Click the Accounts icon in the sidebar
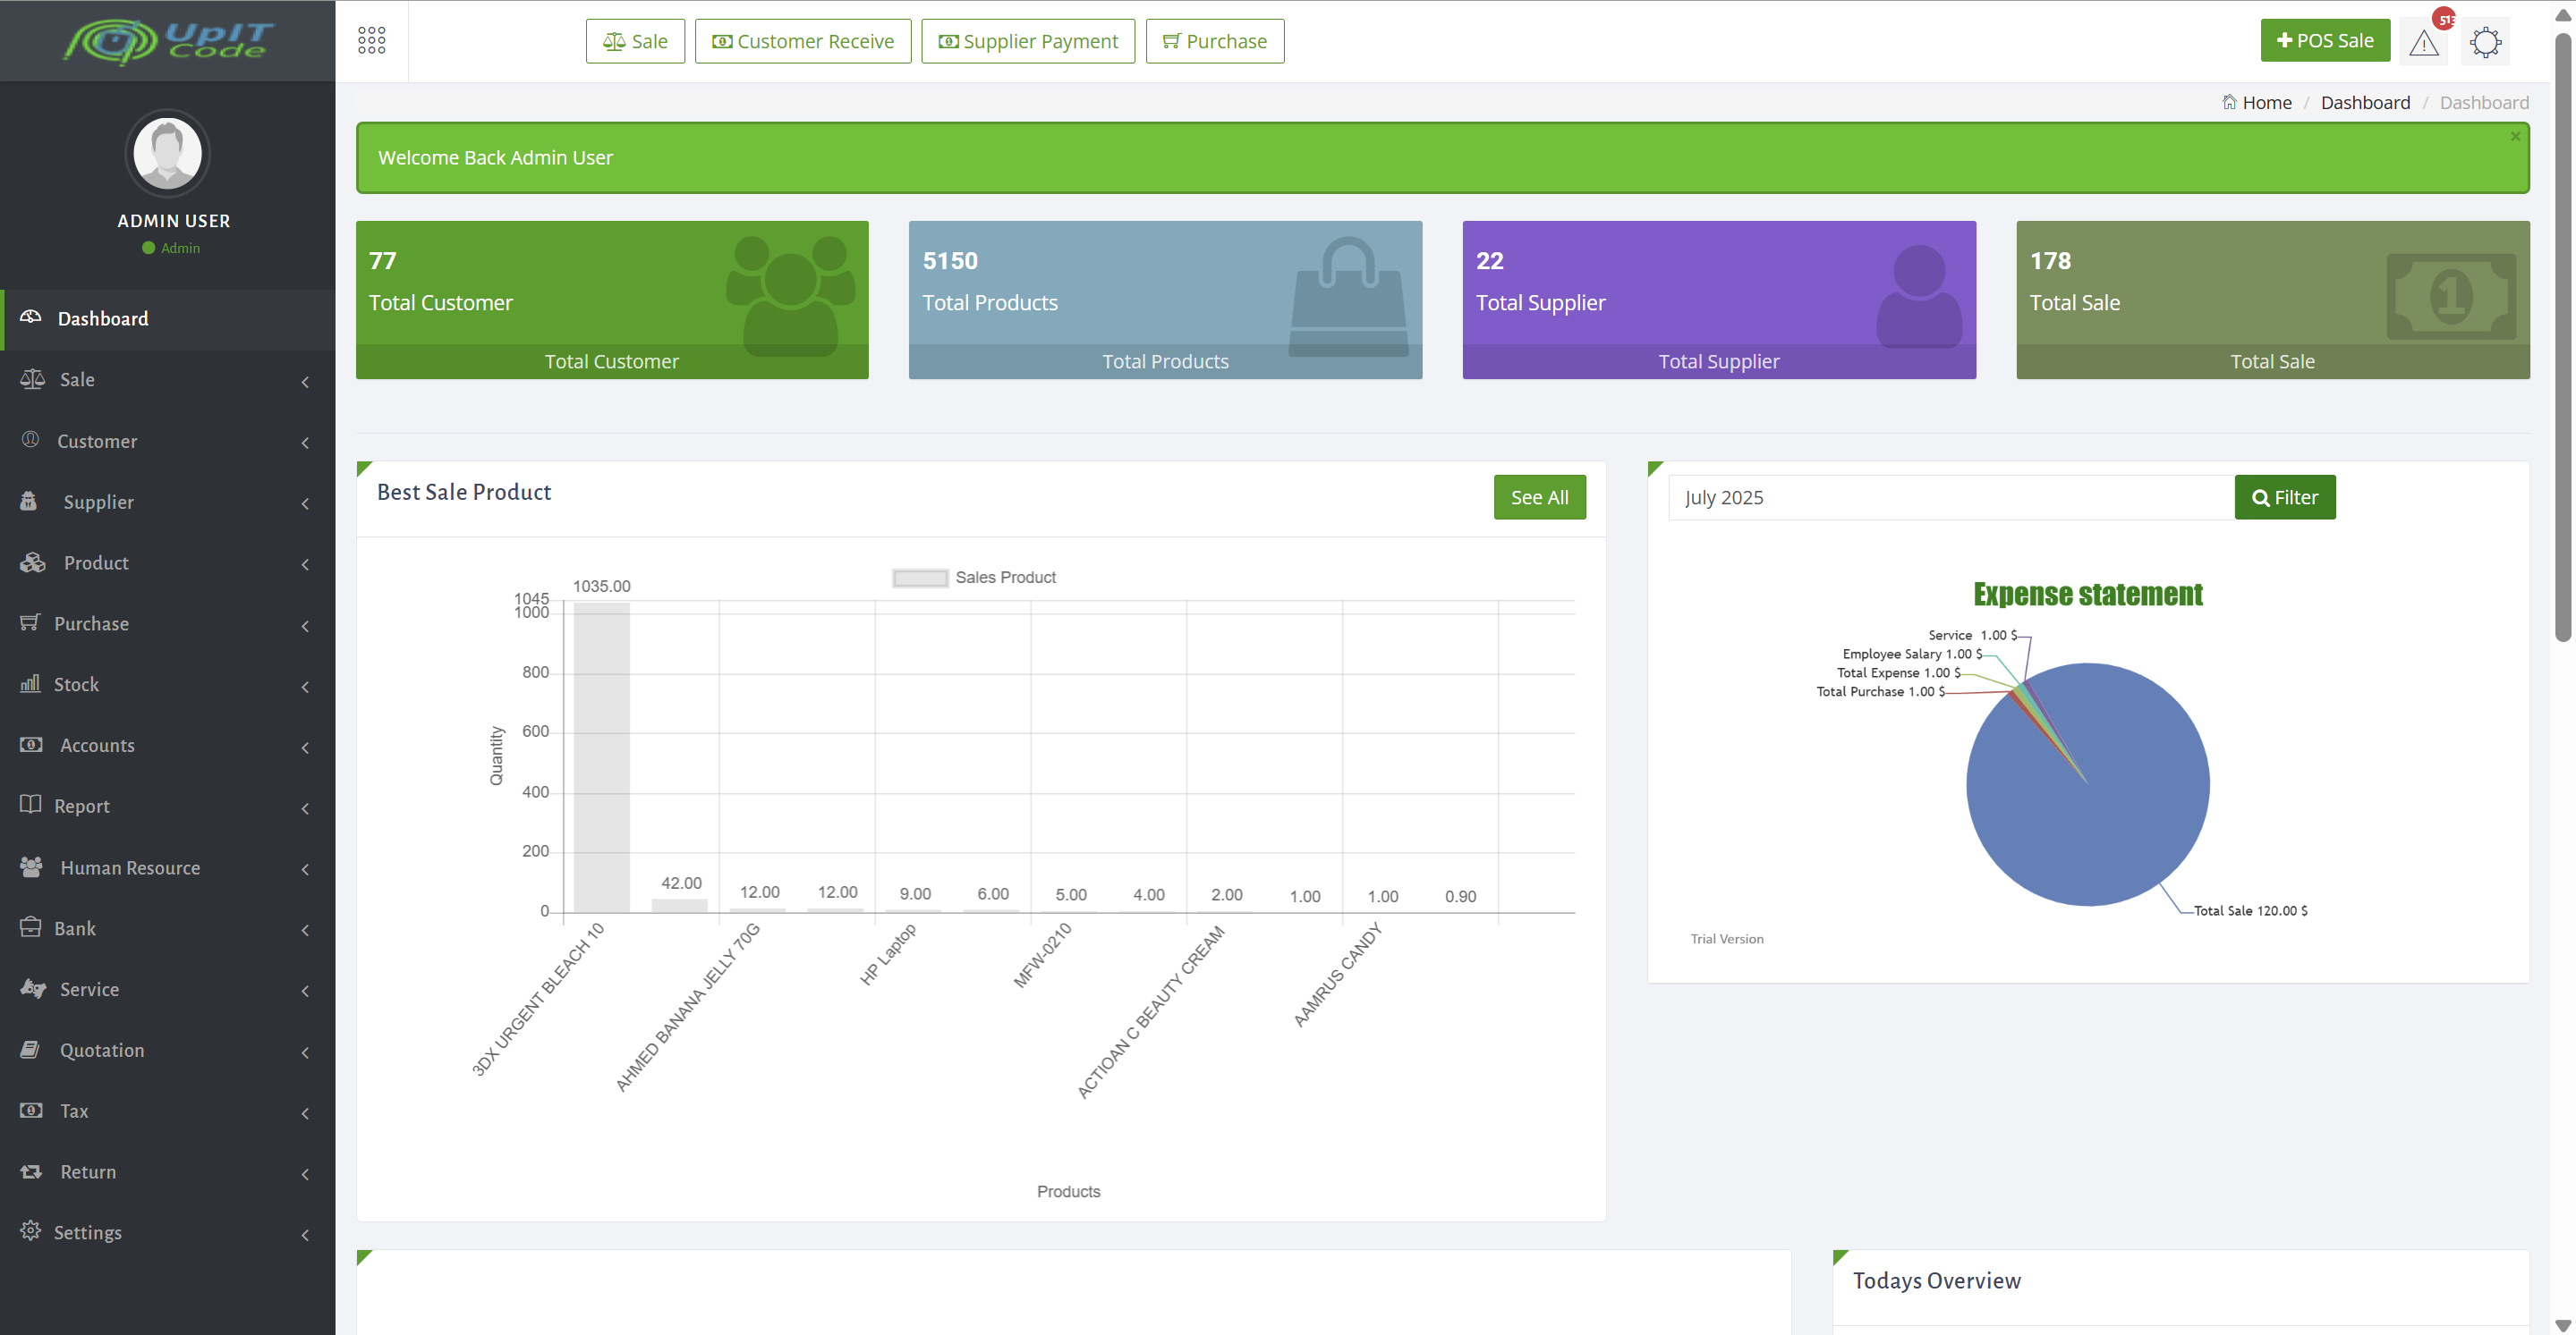 pos(30,745)
